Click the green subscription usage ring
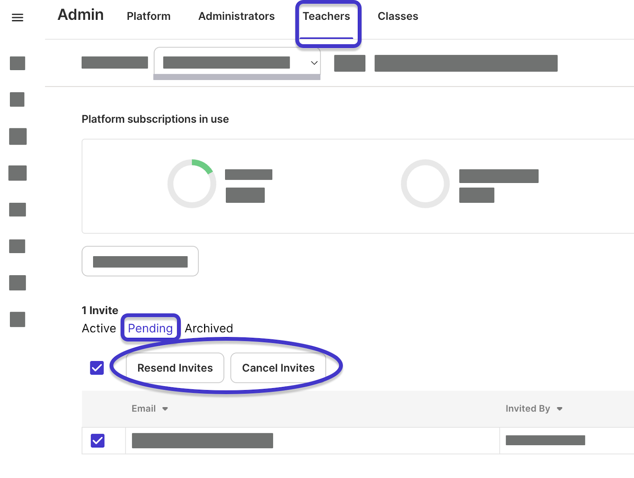This screenshot has width=634, height=478. [x=192, y=184]
